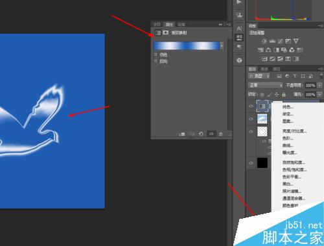Click the blue-white gradient bar to edit the gradient
The height and width of the screenshot is (246, 324).
click(x=186, y=46)
